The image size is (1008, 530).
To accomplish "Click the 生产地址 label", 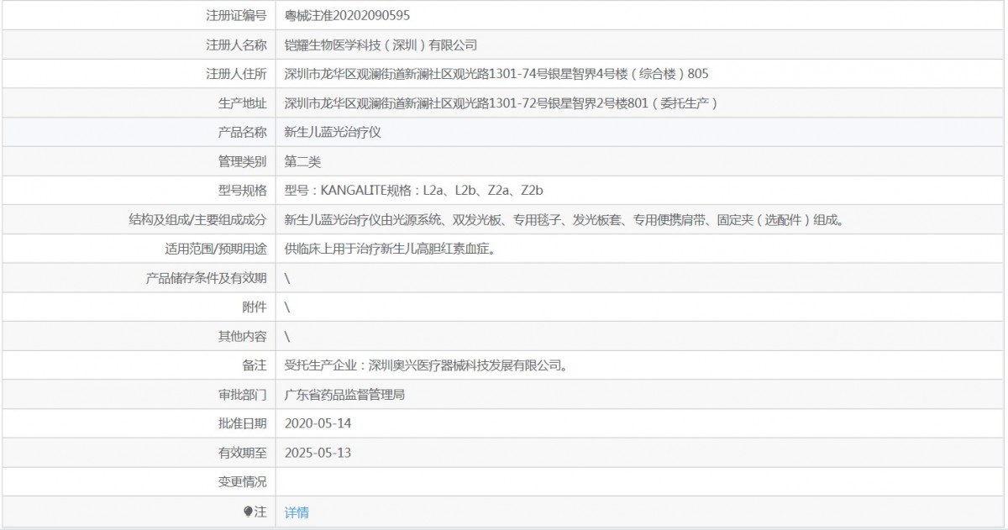I will (242, 103).
